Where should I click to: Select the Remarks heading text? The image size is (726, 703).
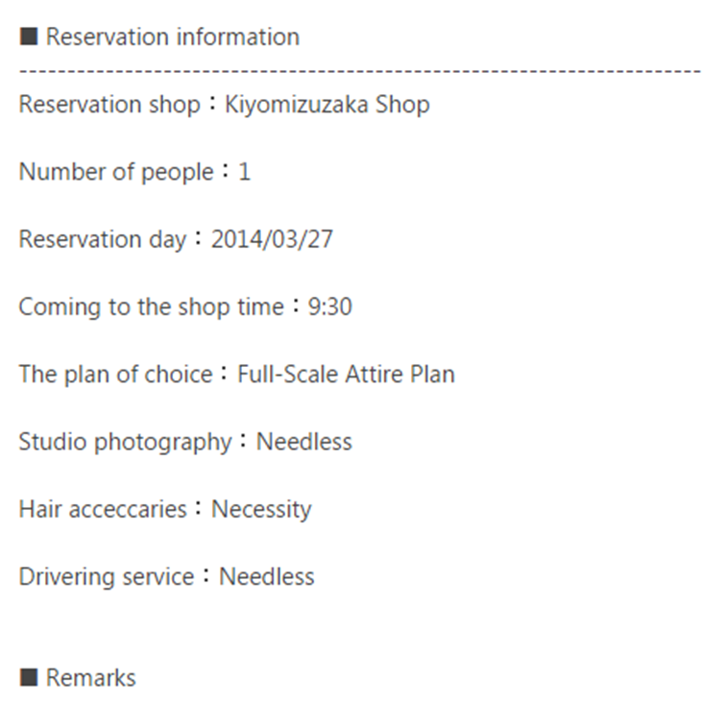(90, 677)
